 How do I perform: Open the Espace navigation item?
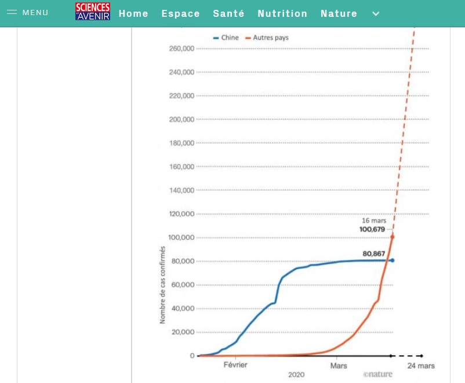tap(180, 13)
